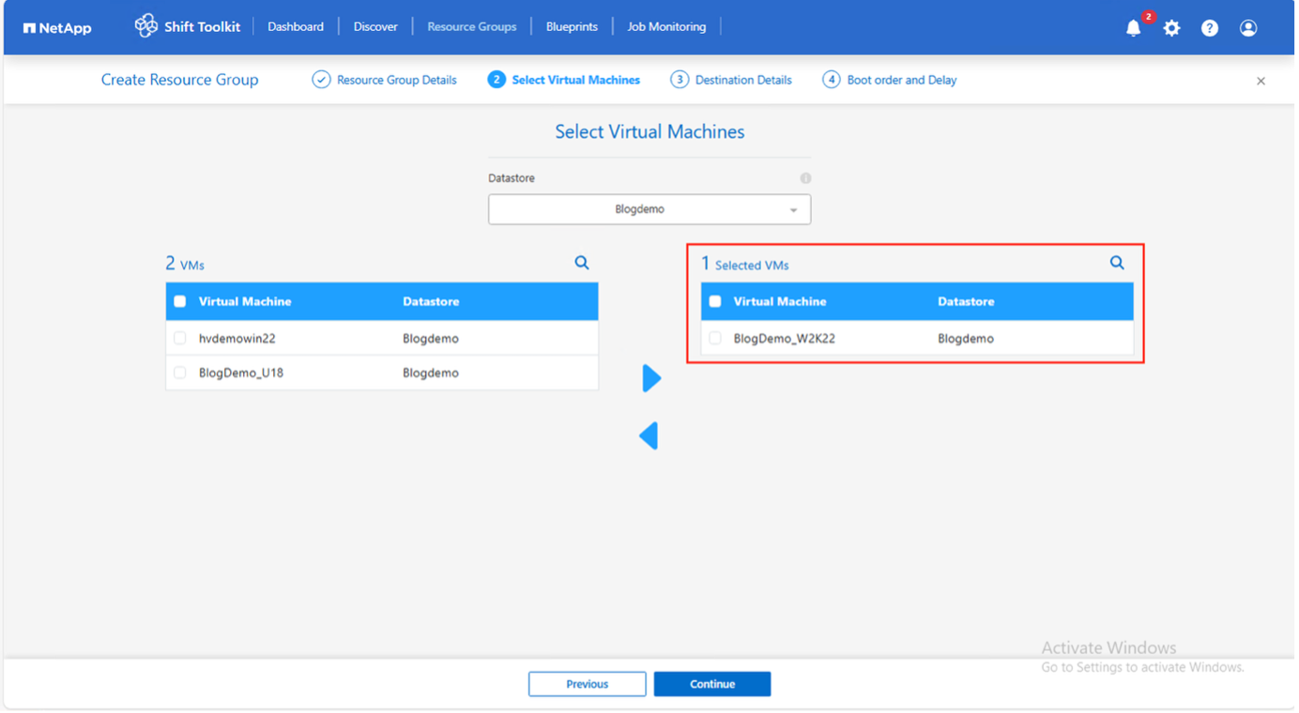Open the user profile icon
Image resolution: width=1299 pixels, height=713 pixels.
(x=1248, y=28)
